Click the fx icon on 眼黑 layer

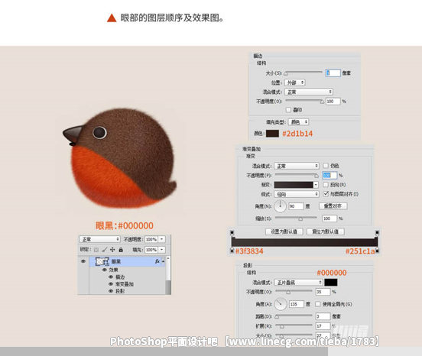click(x=157, y=261)
